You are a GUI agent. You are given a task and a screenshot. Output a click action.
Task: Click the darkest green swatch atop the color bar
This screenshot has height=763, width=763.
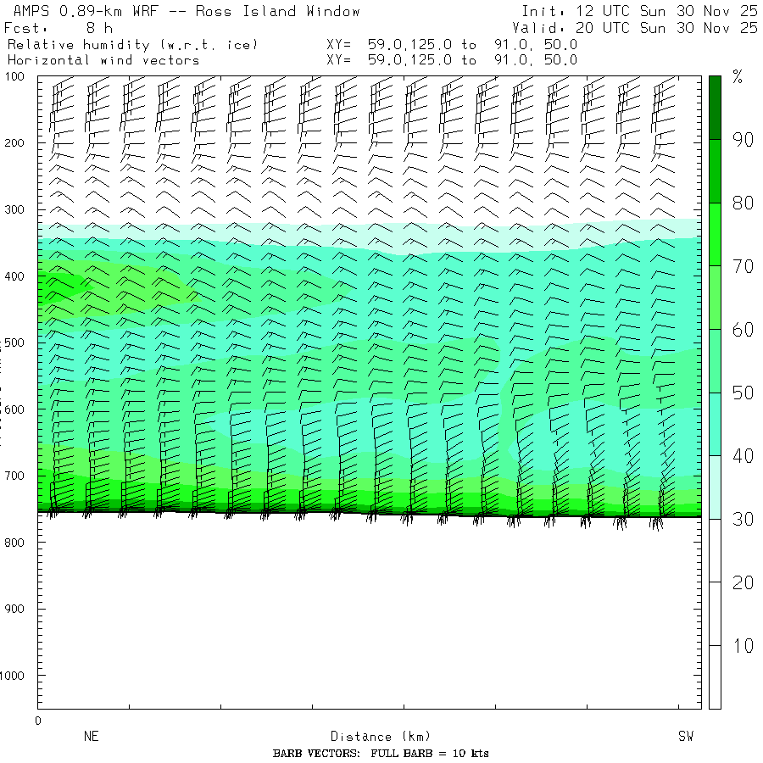point(716,107)
